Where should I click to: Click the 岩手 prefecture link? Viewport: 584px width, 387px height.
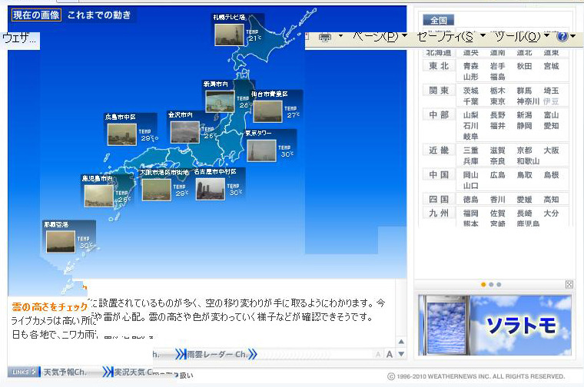tap(498, 66)
